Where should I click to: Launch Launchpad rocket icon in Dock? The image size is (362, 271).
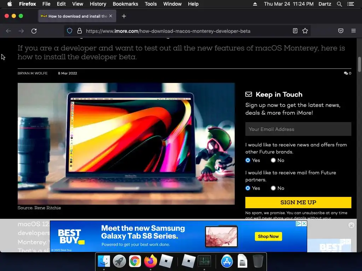119,261
